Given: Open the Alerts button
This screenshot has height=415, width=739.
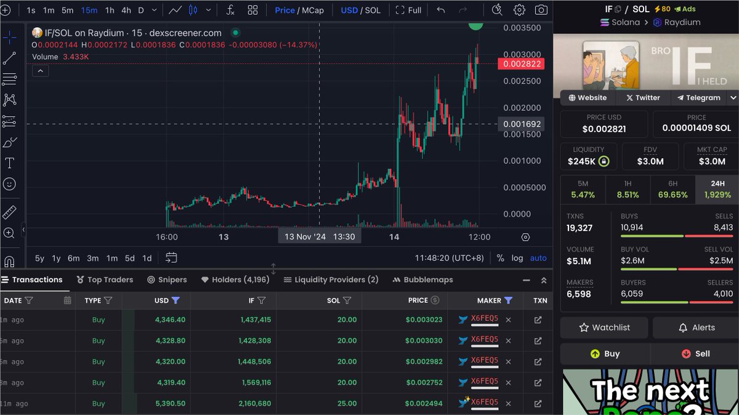Looking at the screenshot, I should [x=696, y=328].
